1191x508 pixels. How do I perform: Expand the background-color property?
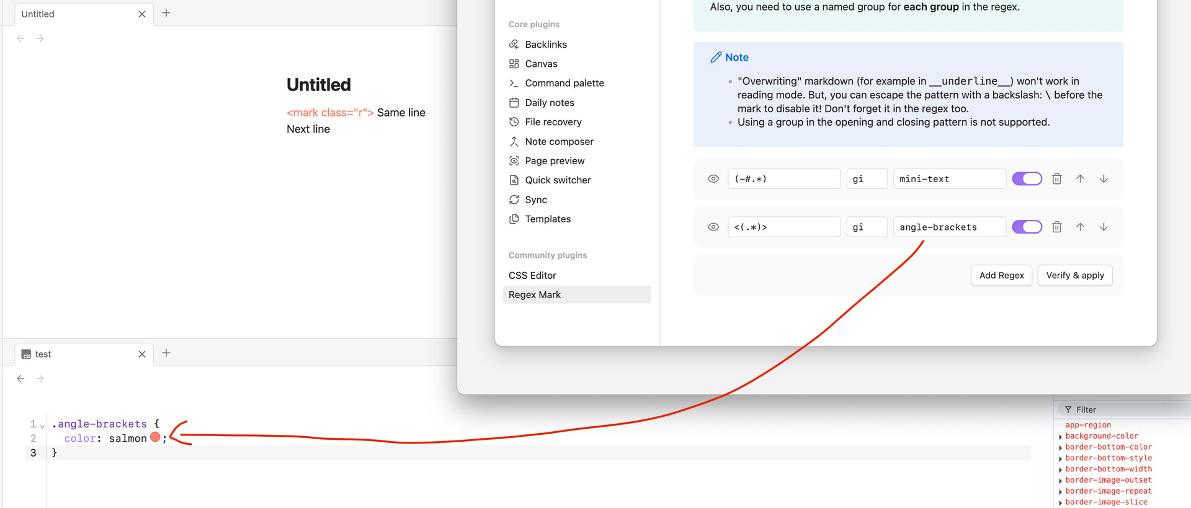coord(1060,437)
